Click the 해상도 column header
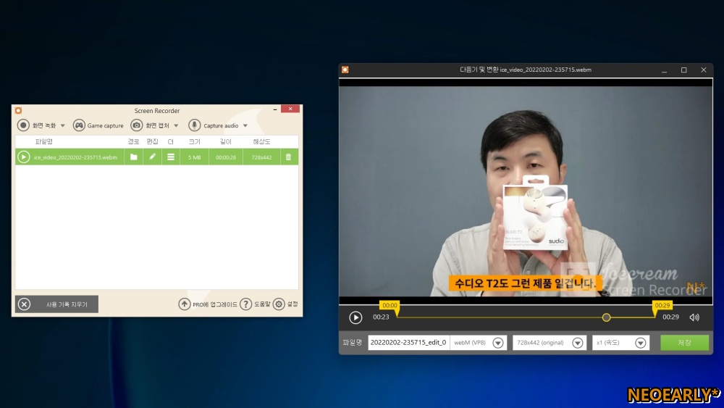The height and width of the screenshot is (408, 724). (x=261, y=141)
